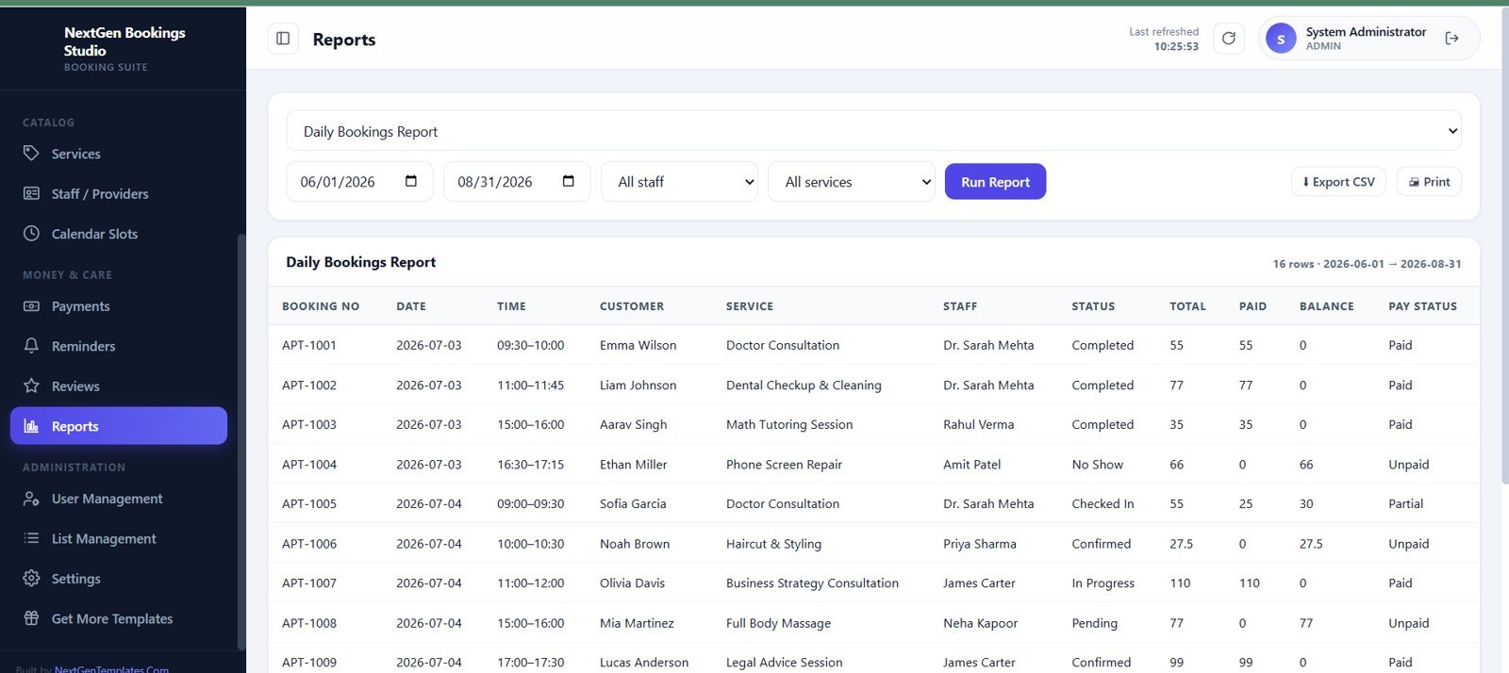Open the end date calendar picker icon
This screenshot has height=673, width=1509.
point(569,181)
